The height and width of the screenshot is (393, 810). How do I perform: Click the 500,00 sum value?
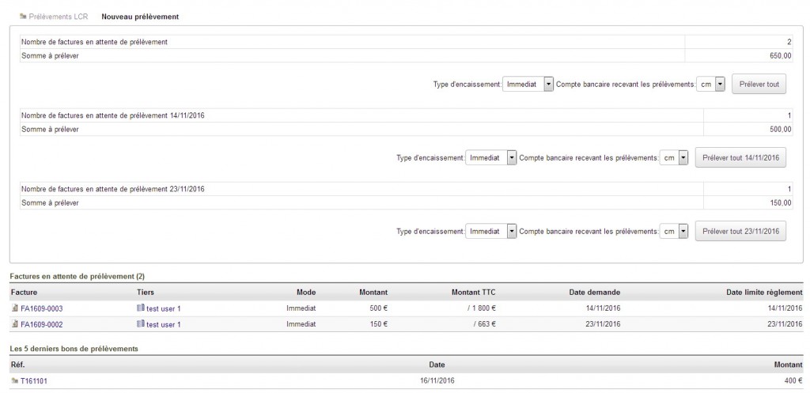781,130
